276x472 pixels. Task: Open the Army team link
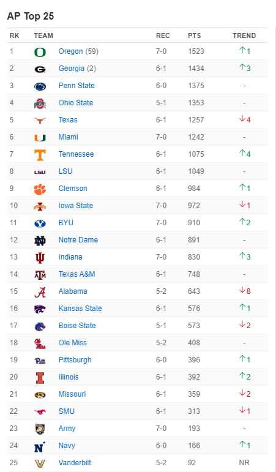pyautogui.click(x=67, y=429)
